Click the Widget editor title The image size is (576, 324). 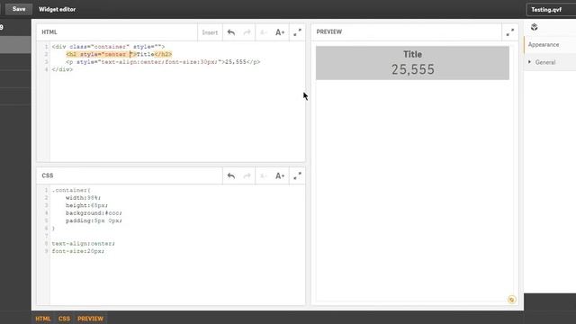pos(58,9)
